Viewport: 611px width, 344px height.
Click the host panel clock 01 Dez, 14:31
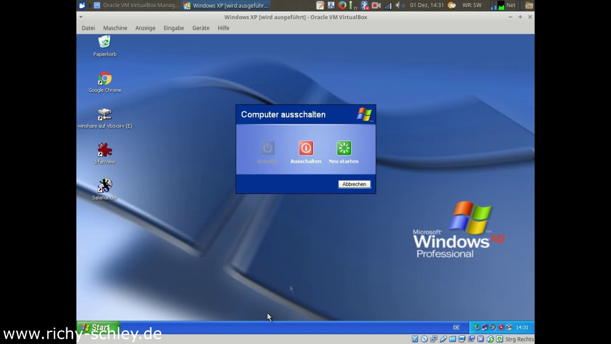coord(427,5)
